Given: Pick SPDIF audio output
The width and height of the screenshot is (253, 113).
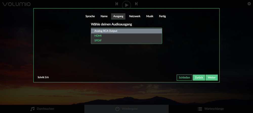Looking at the screenshot, I should click(x=126, y=40).
